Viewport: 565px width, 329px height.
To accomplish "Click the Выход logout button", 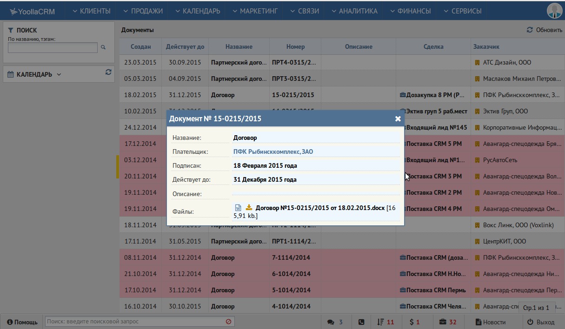I will point(541,322).
